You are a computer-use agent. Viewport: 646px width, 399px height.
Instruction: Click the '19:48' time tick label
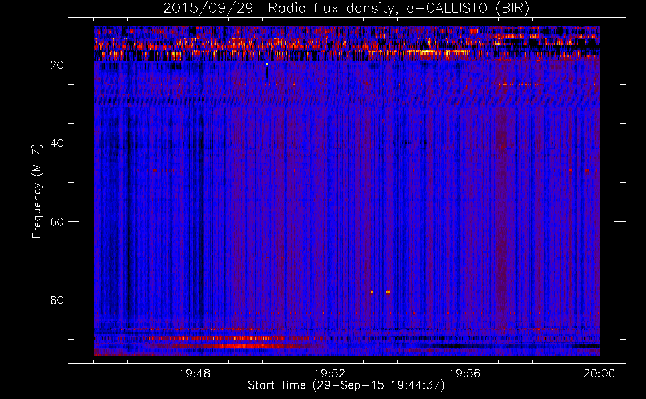[x=195, y=373]
